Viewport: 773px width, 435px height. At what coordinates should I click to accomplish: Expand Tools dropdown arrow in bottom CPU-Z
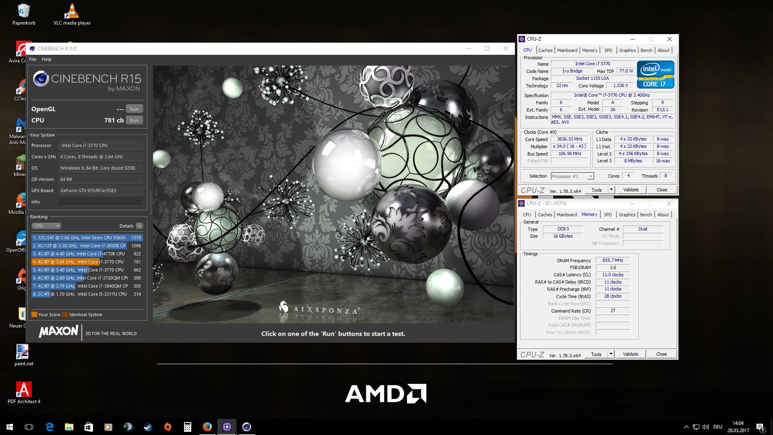point(611,354)
